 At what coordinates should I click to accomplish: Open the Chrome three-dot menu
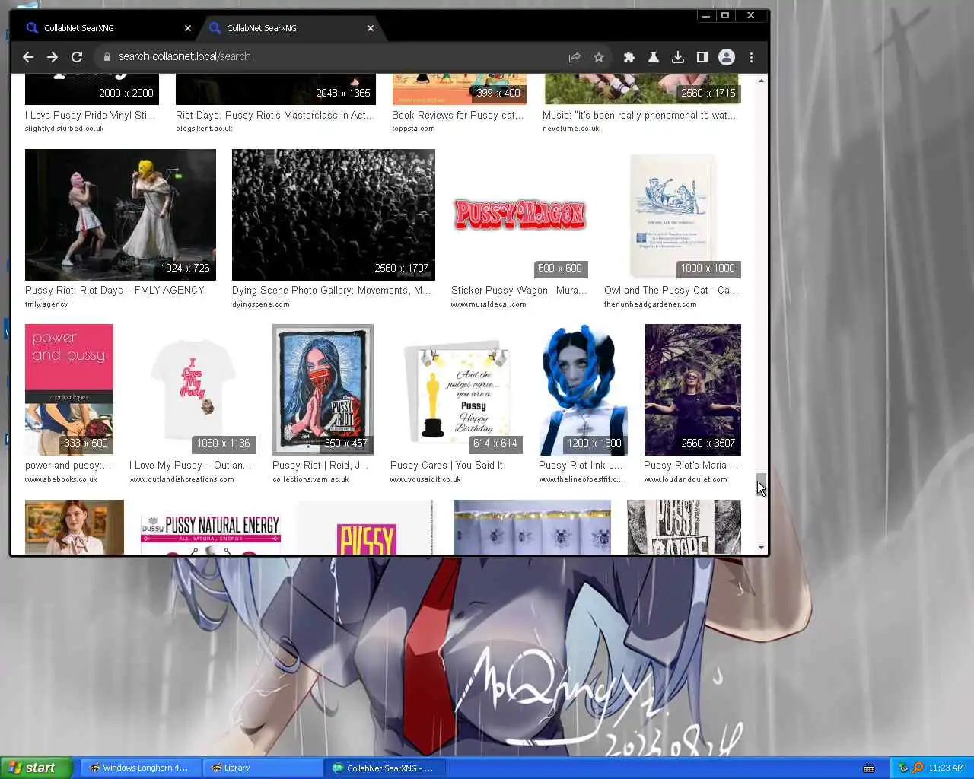(751, 57)
